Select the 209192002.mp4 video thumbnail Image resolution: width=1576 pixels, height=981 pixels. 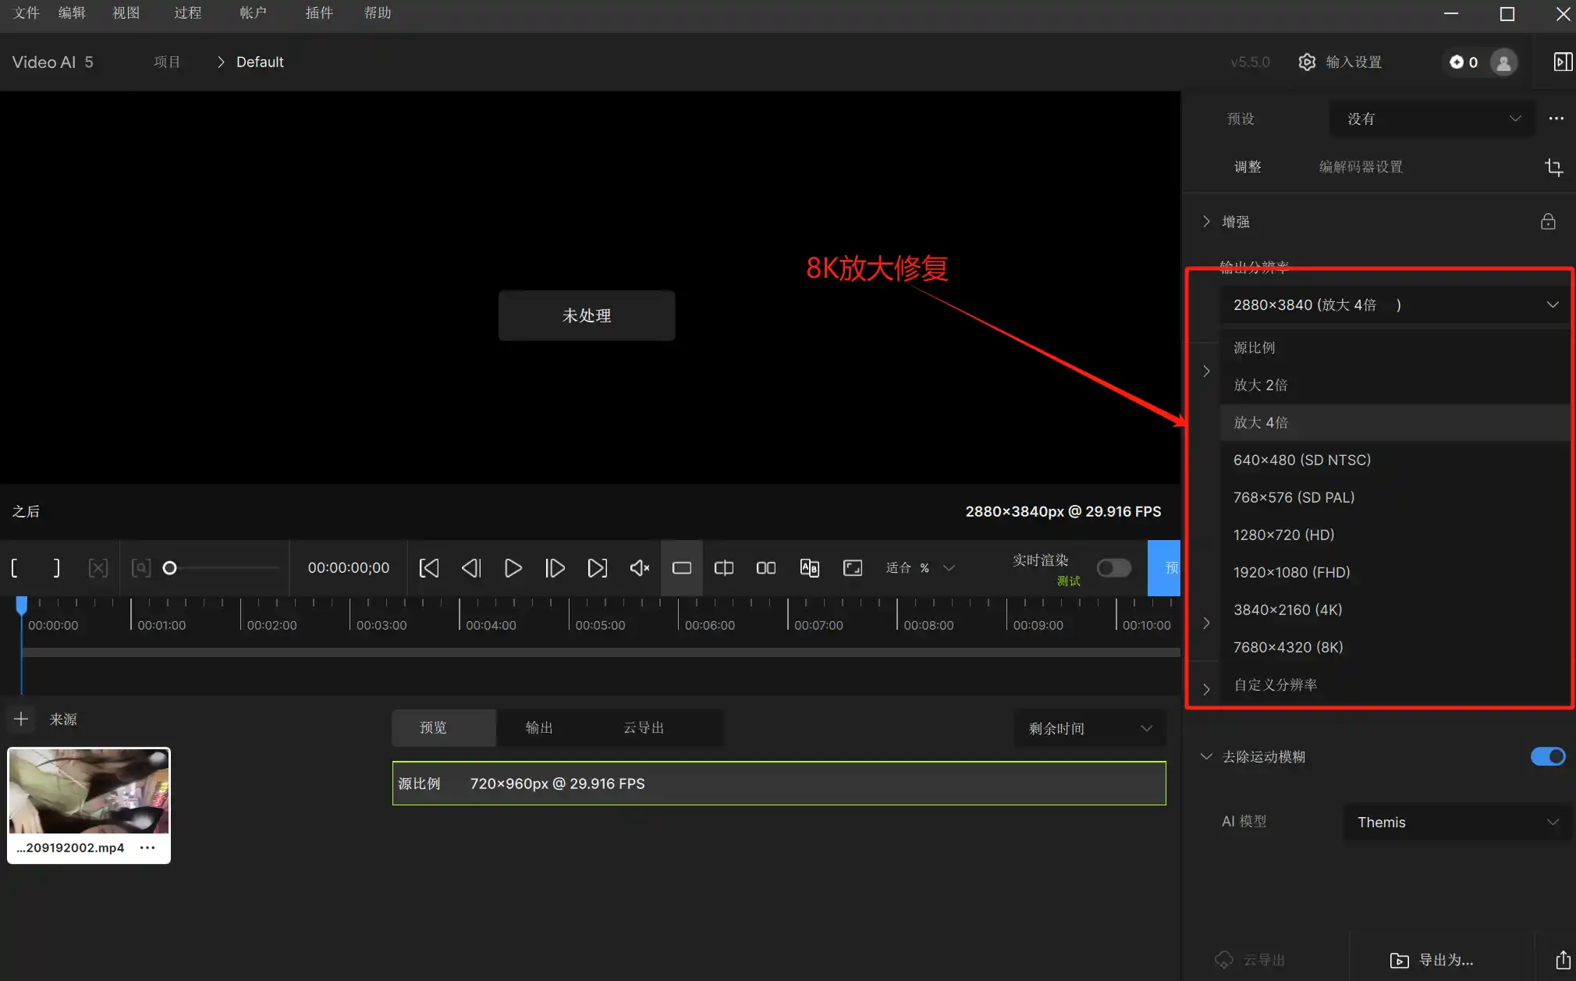89,791
